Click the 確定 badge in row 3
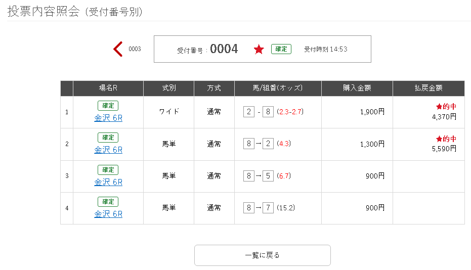 click(x=108, y=170)
